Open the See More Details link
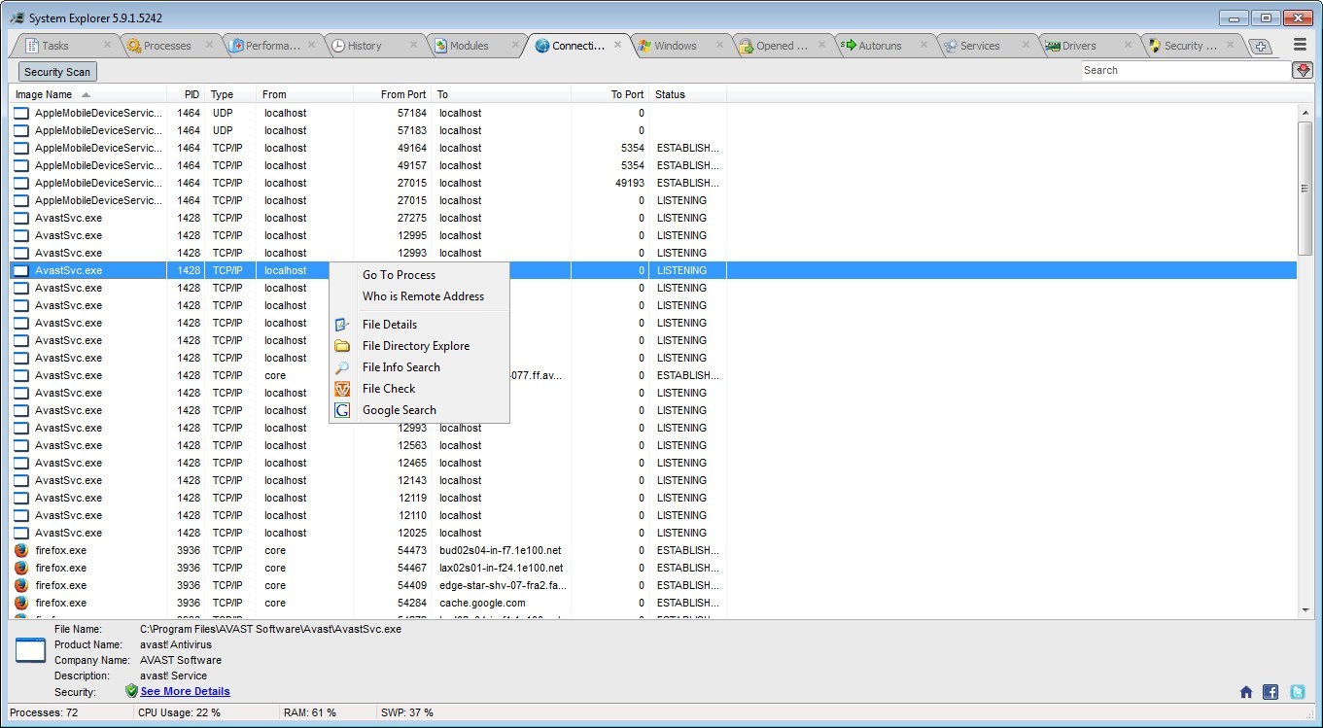 [x=185, y=692]
